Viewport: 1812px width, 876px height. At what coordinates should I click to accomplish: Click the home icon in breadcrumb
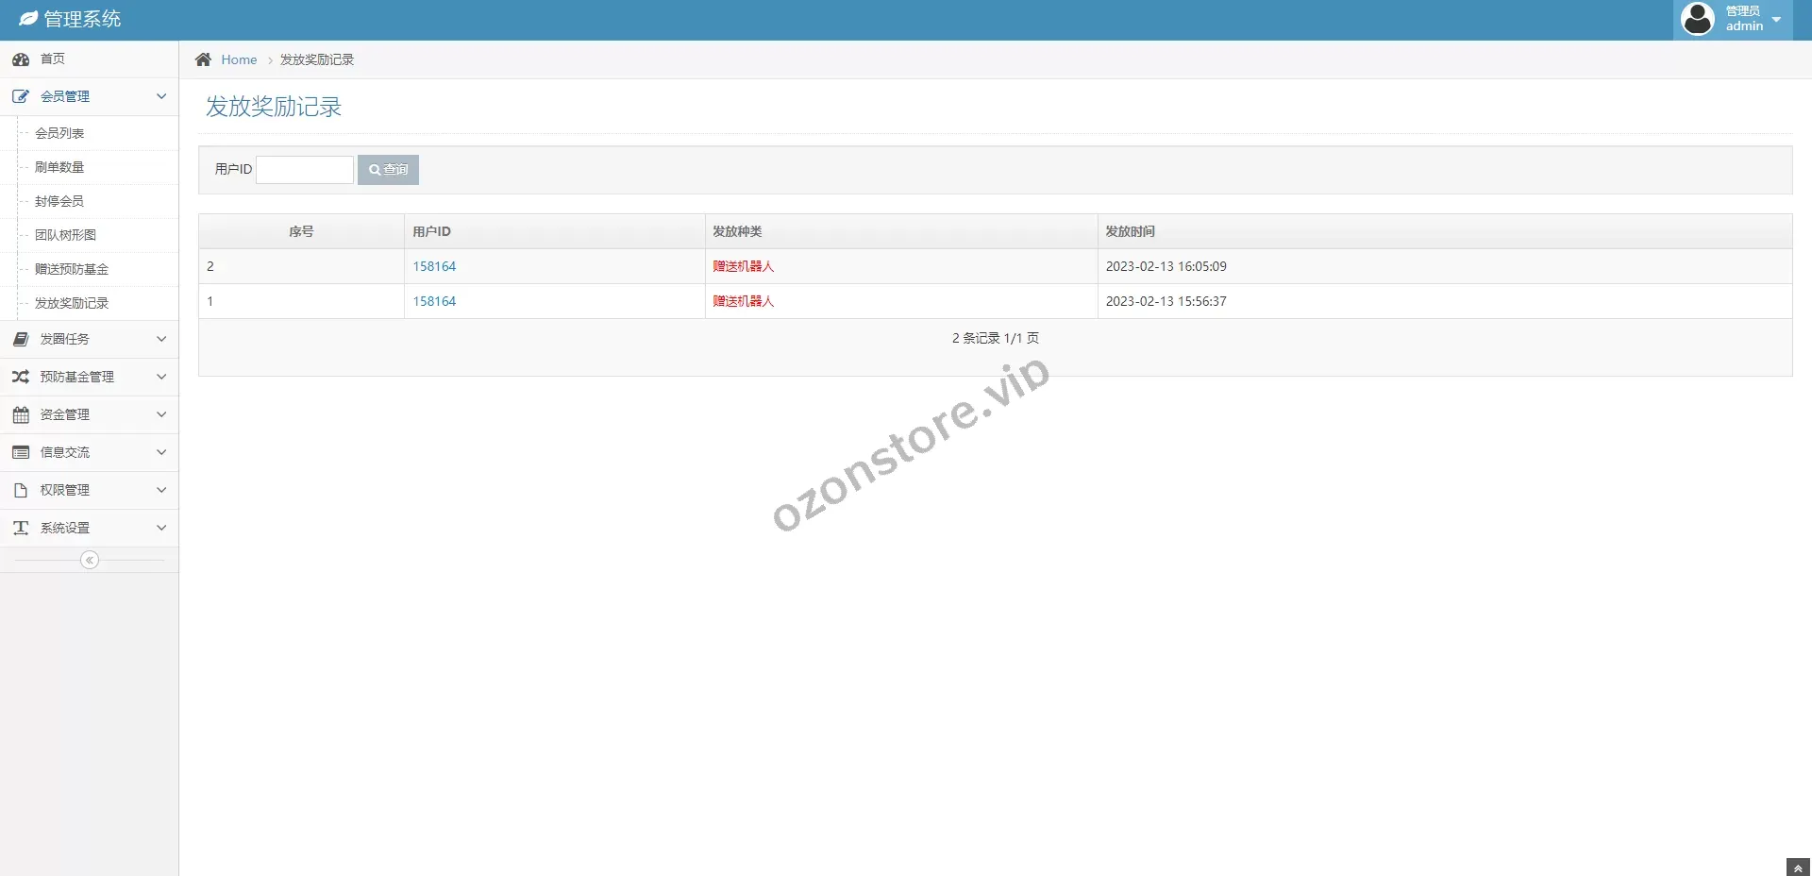coord(203,59)
